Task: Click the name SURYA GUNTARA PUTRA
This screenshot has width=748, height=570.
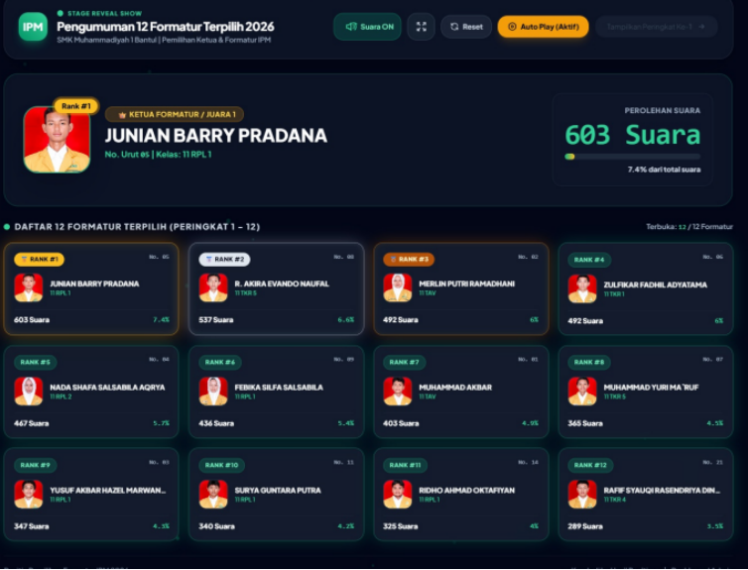Action: coord(278,491)
